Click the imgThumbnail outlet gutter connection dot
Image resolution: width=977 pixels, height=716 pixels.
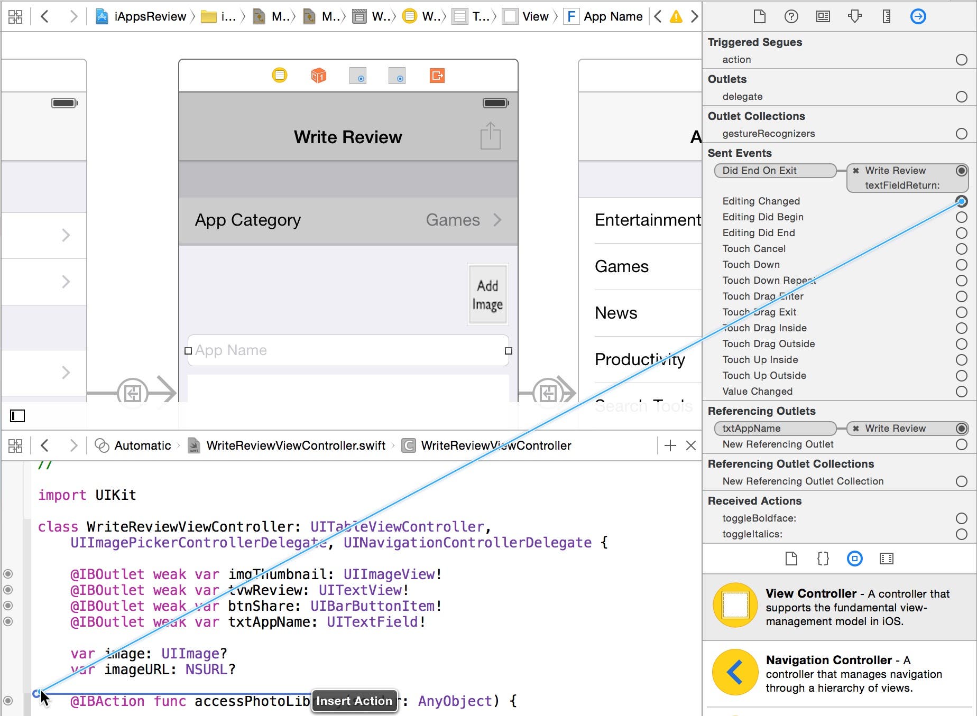[x=8, y=574]
